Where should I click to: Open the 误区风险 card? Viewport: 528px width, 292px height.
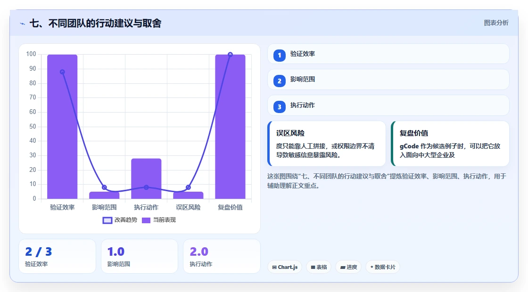(x=326, y=144)
